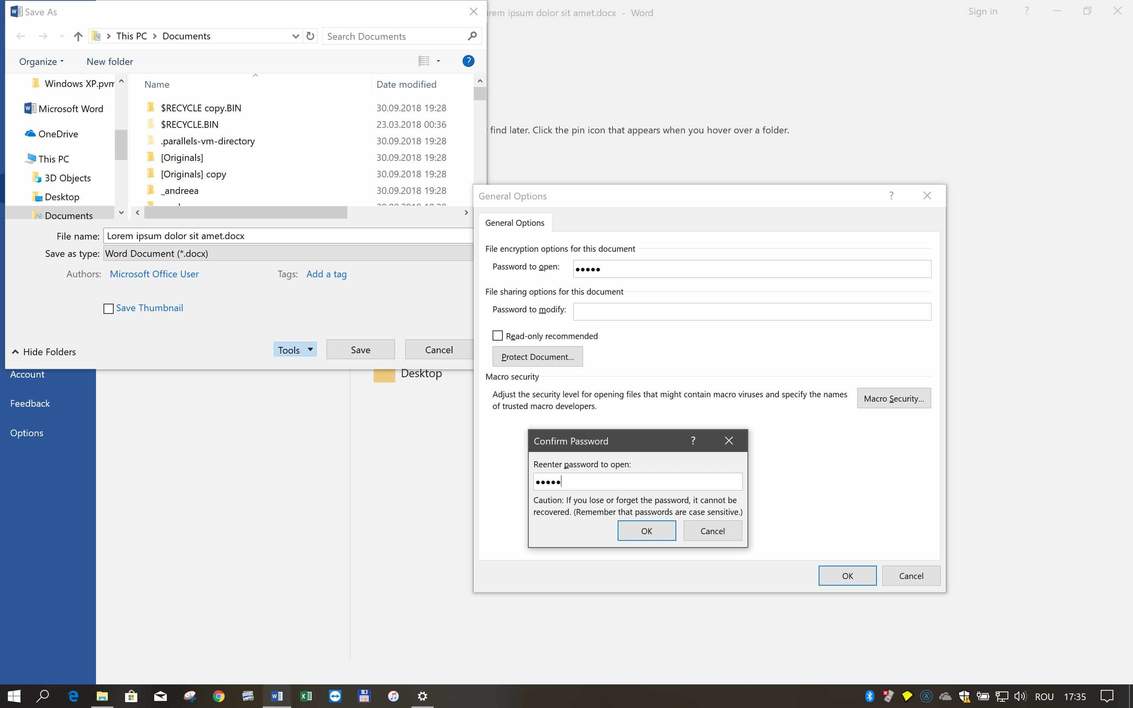
Task: Click OK in Confirm Password dialog
Action: pyautogui.click(x=646, y=531)
